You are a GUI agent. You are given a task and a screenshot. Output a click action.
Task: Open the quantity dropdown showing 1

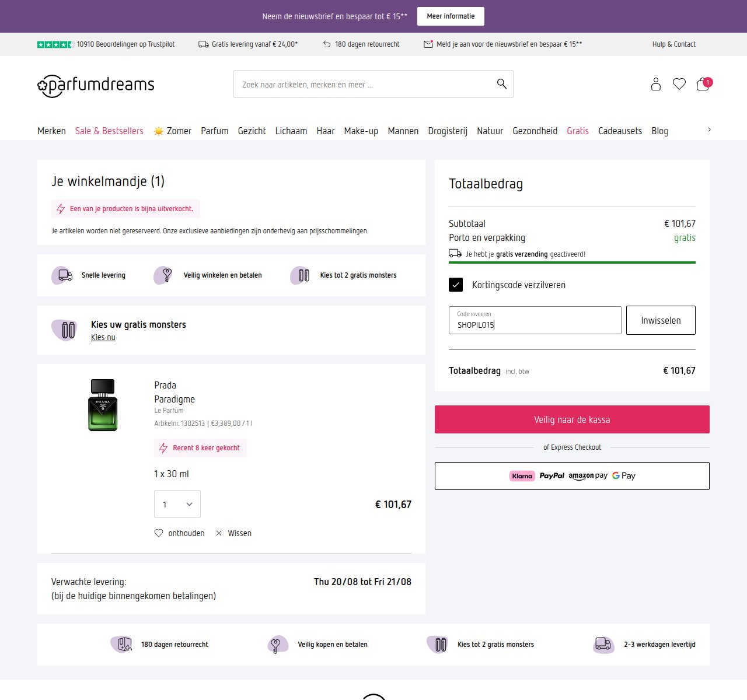pyautogui.click(x=177, y=504)
